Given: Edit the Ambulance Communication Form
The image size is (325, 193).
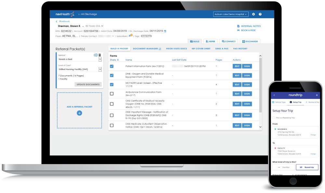Looking at the screenshot, I should click(x=237, y=94).
